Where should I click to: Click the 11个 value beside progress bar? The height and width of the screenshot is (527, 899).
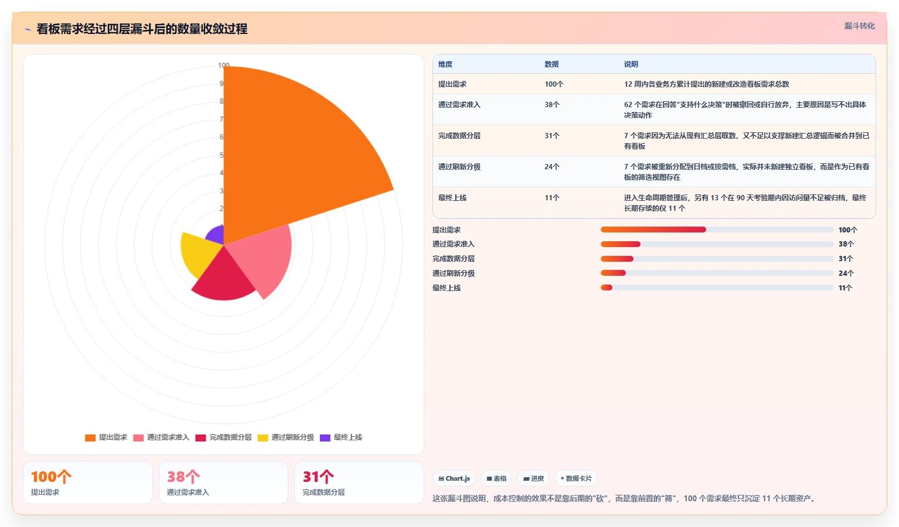846,288
